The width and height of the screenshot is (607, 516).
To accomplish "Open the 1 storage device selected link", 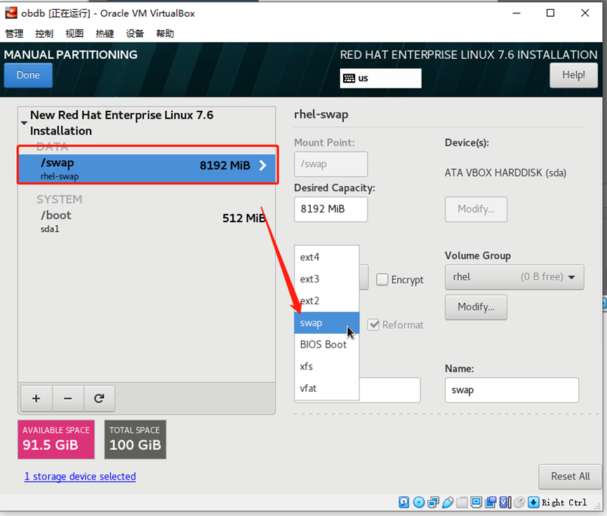I will coord(80,476).
